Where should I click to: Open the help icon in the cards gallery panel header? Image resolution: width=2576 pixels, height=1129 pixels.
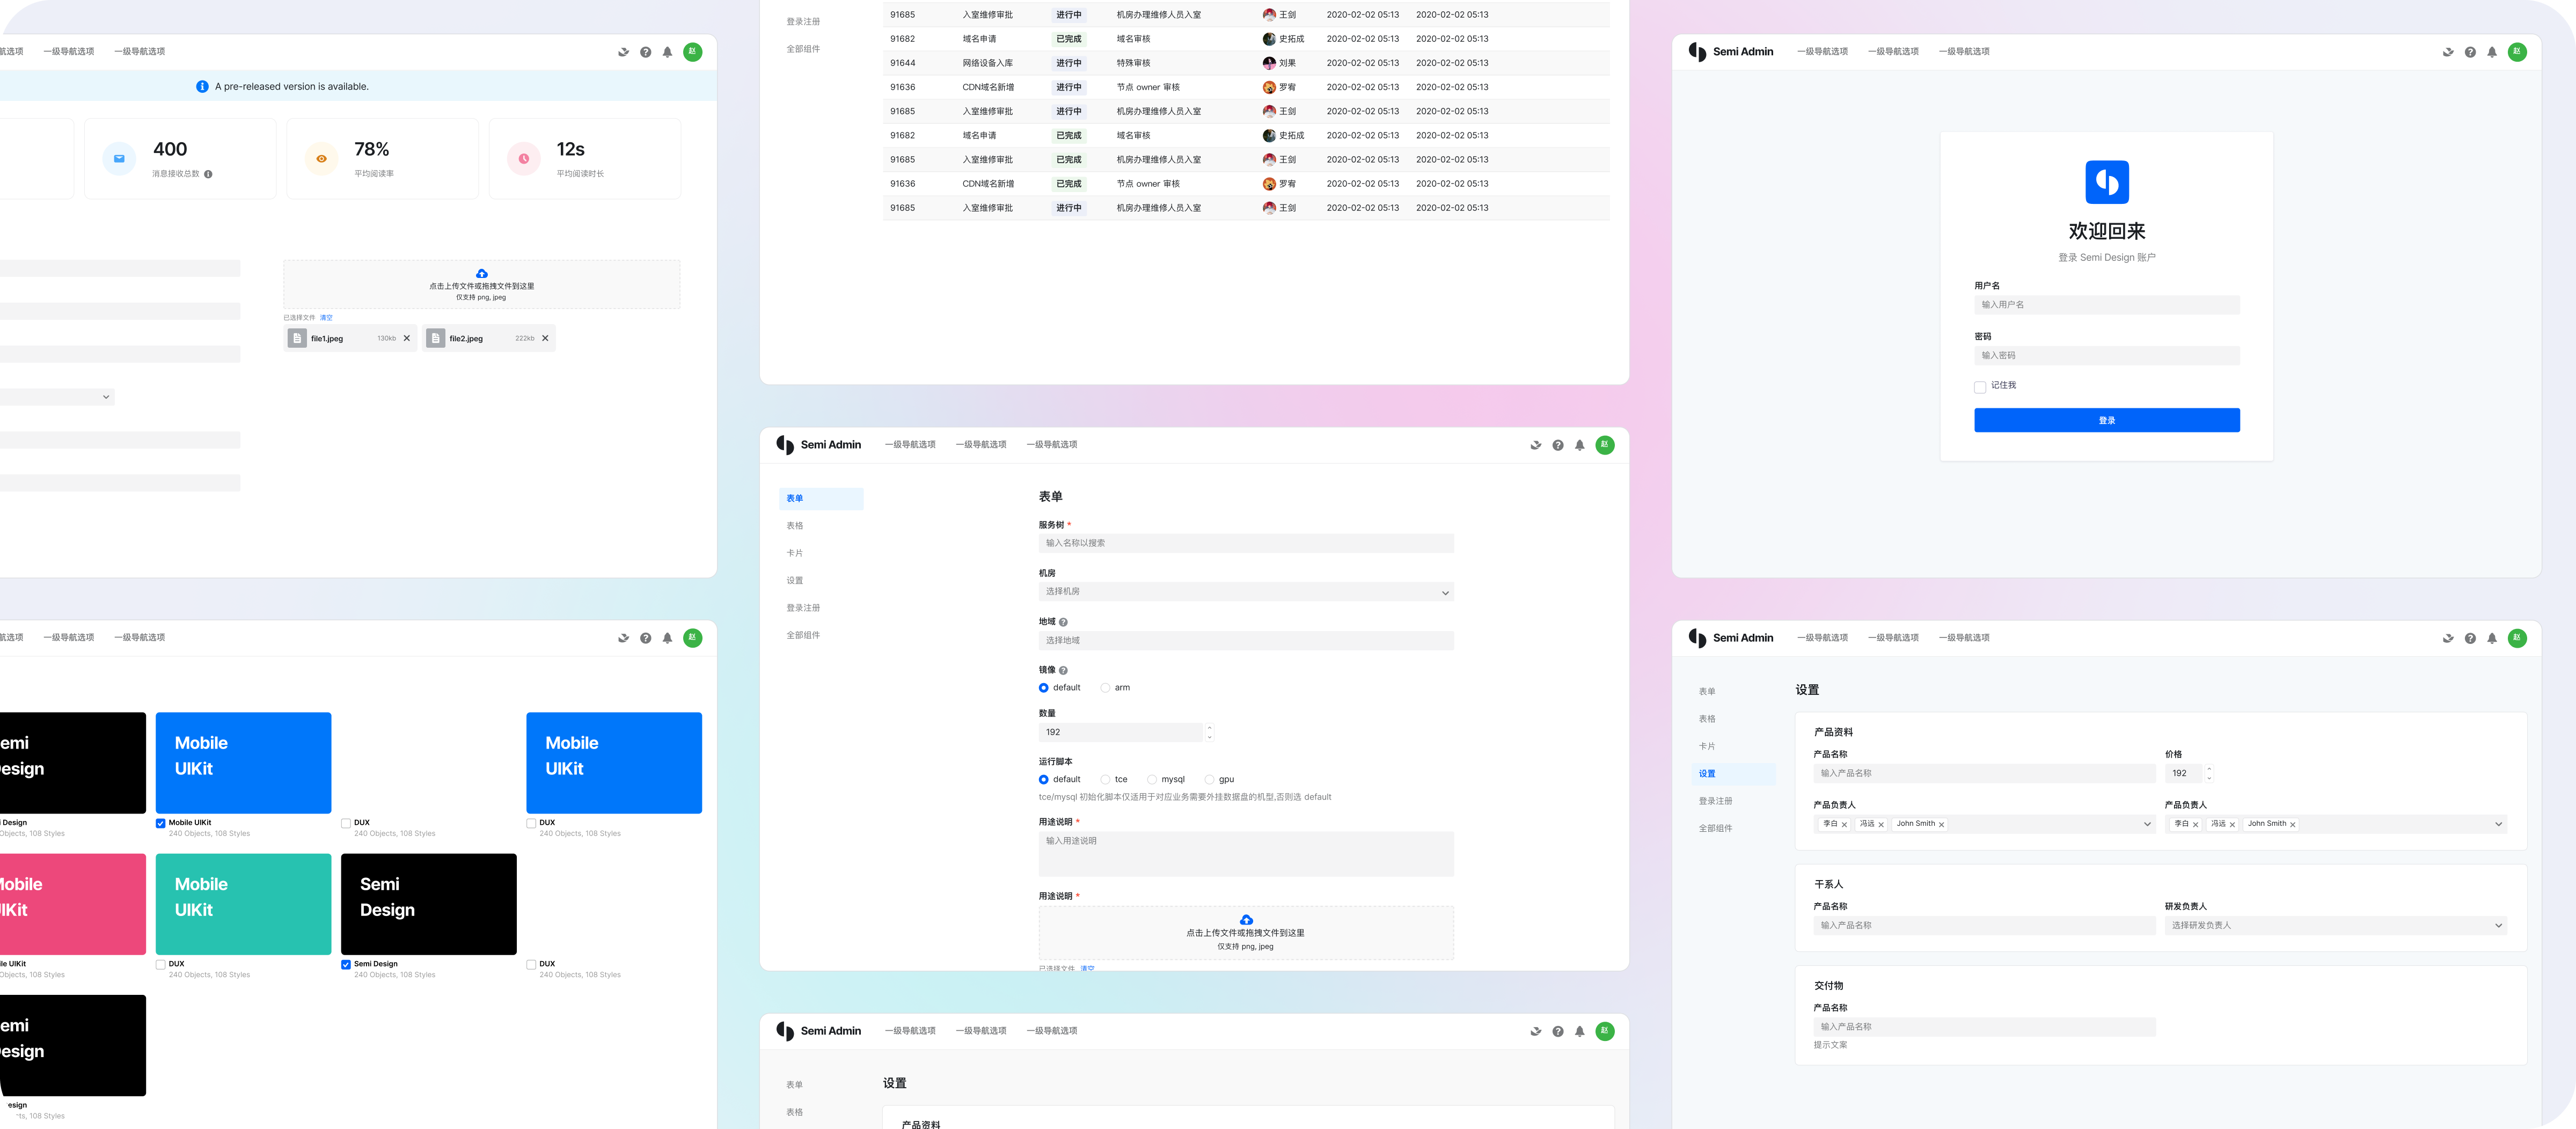tap(645, 638)
